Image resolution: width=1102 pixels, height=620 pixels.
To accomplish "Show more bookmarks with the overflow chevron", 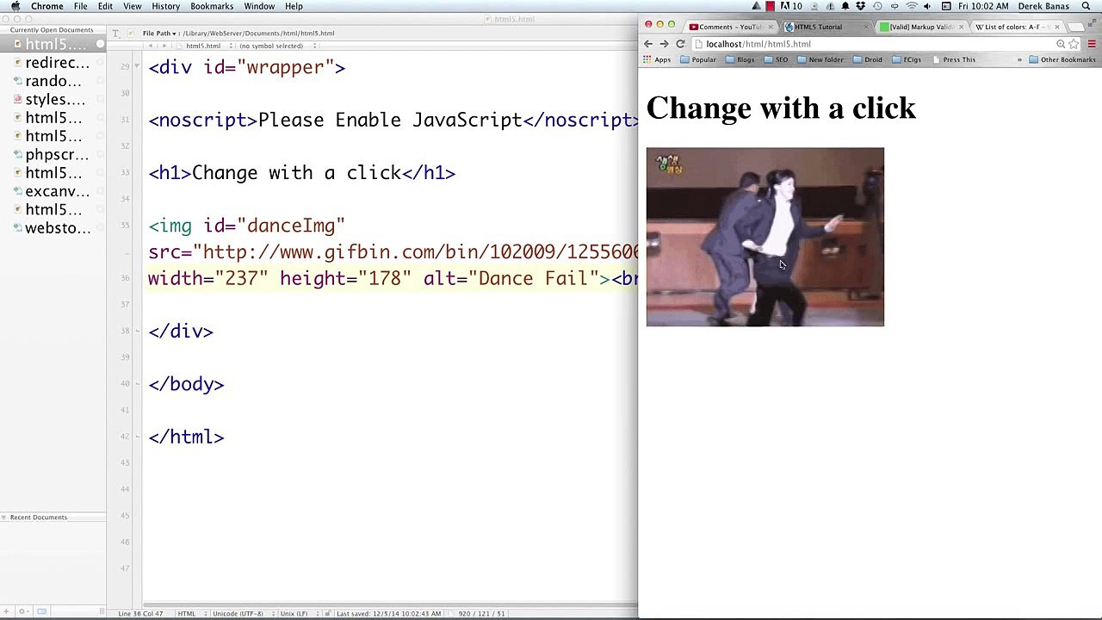I will tap(1019, 59).
